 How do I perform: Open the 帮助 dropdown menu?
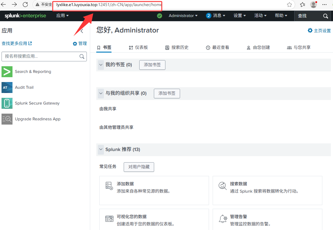281,16
